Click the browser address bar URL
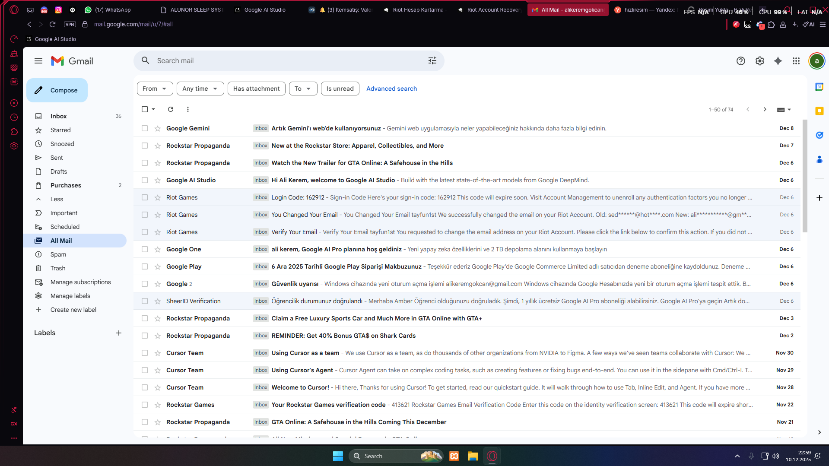Image resolution: width=829 pixels, height=466 pixels. [133, 24]
